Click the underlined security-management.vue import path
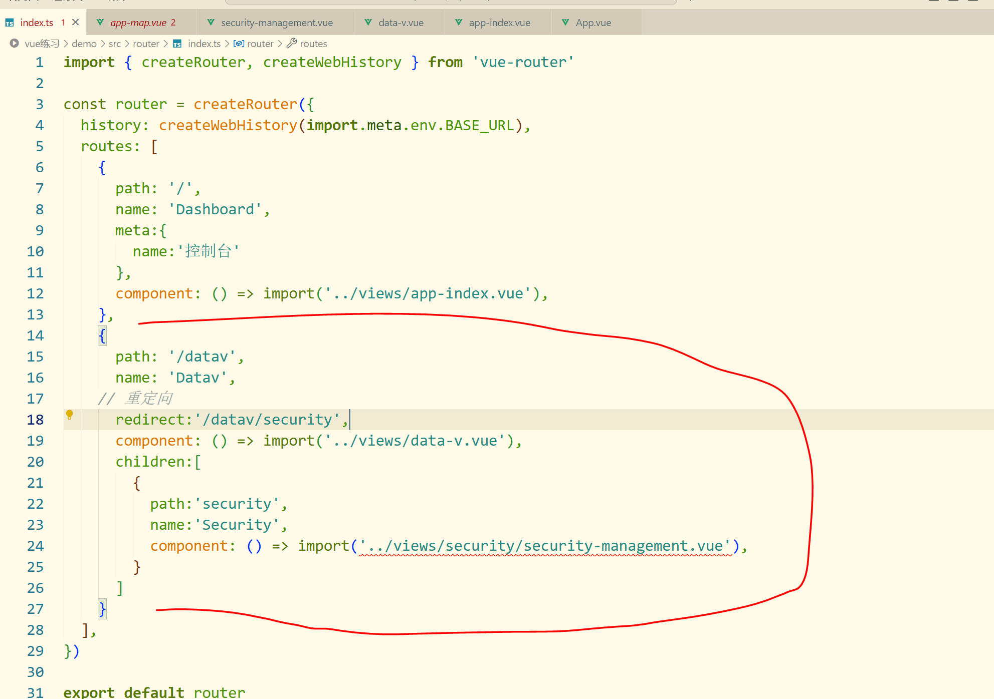This screenshot has width=994, height=699. (x=545, y=546)
